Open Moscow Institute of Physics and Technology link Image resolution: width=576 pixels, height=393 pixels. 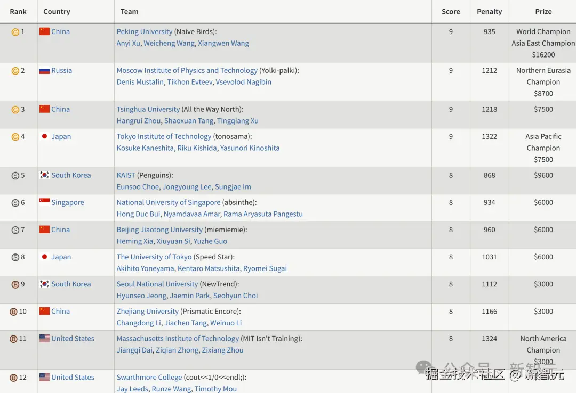pyautogui.click(x=187, y=70)
